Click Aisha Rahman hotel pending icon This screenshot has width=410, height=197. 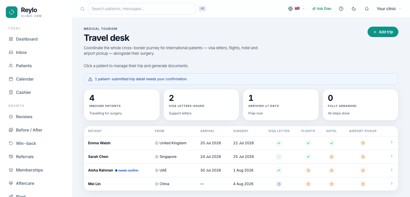pos(331,170)
